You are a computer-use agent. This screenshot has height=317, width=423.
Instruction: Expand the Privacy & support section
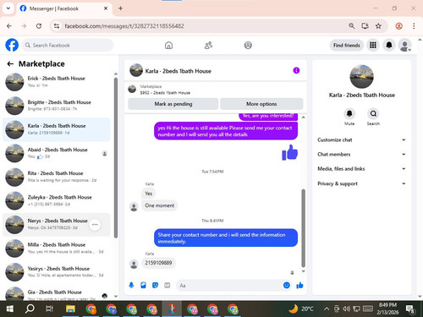click(362, 183)
